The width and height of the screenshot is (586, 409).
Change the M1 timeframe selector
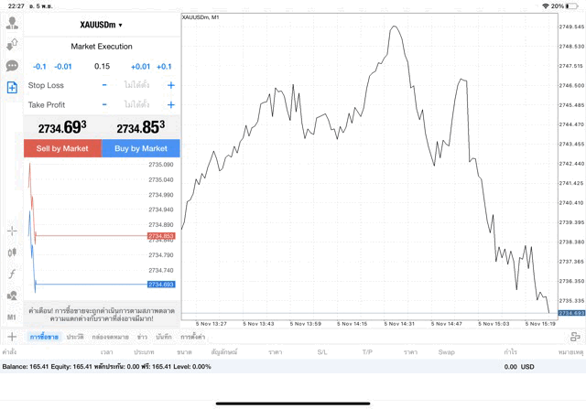(x=12, y=317)
